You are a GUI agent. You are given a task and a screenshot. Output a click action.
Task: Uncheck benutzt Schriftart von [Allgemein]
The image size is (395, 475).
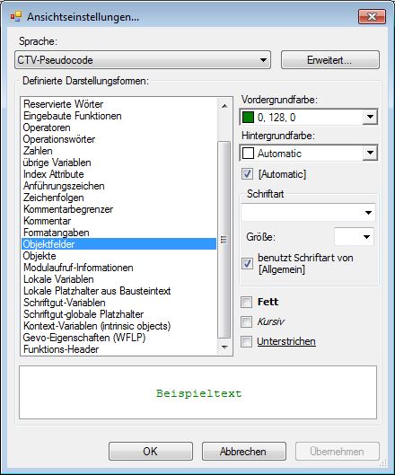(247, 263)
